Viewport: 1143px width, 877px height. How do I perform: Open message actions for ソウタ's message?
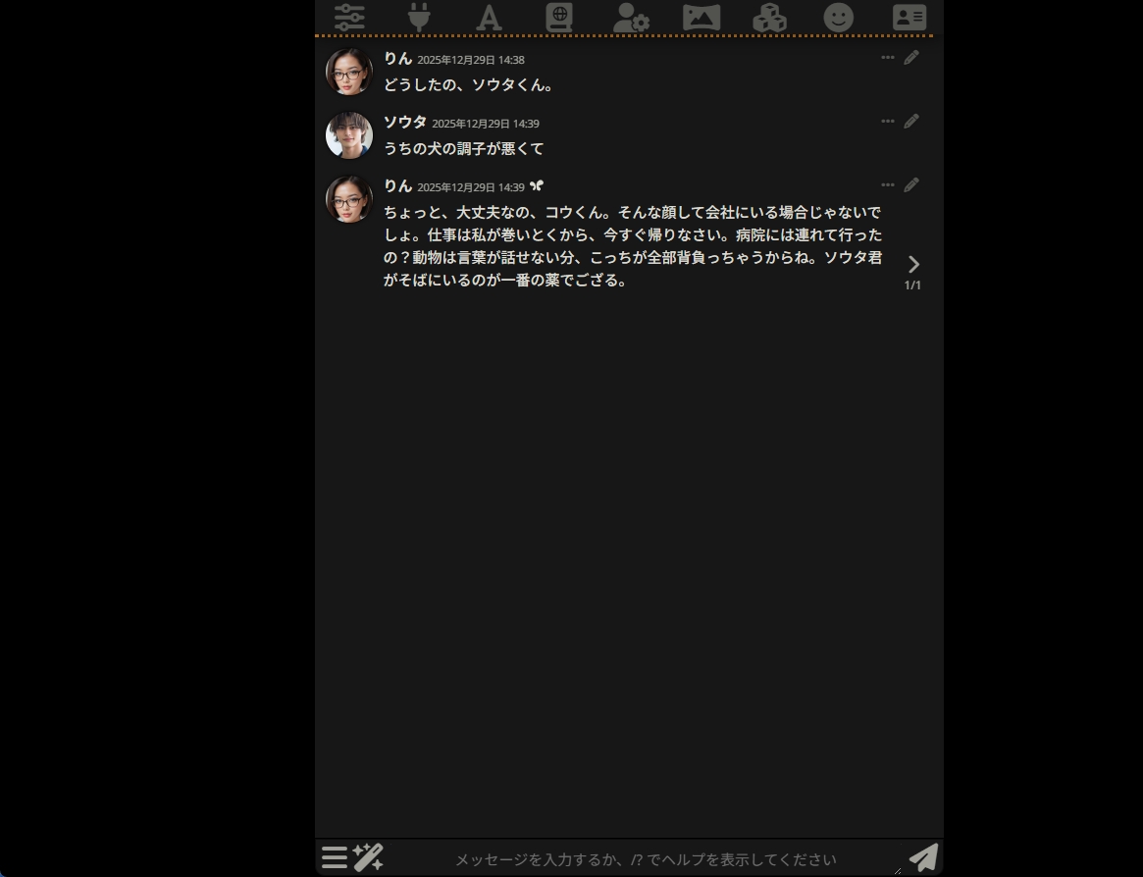coord(888,121)
